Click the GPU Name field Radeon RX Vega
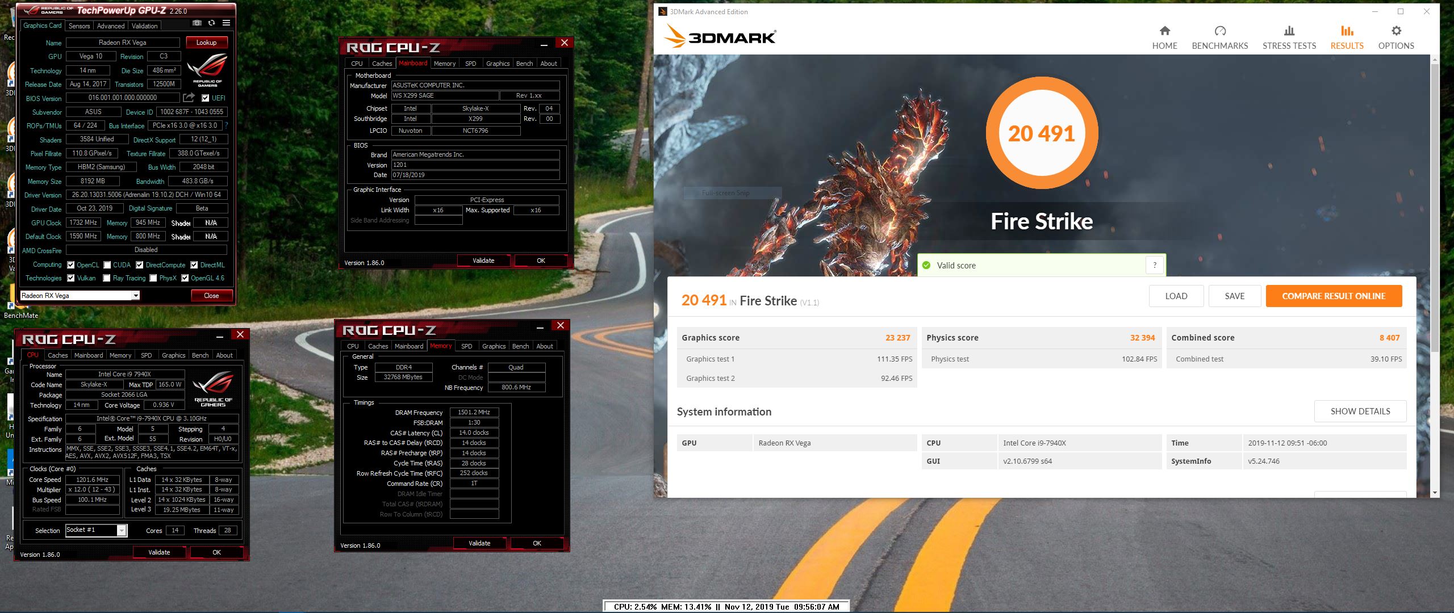Image resolution: width=1454 pixels, height=613 pixels. tap(123, 43)
